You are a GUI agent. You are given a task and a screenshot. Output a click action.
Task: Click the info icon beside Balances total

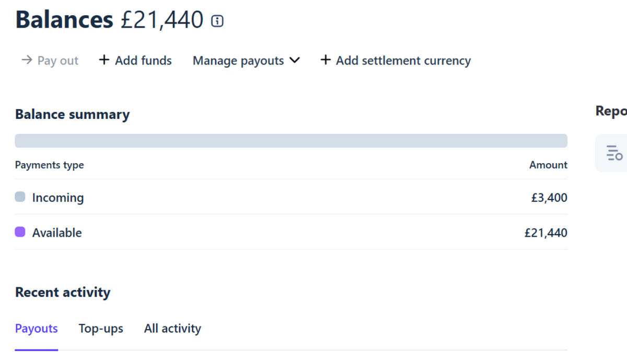pos(217,21)
